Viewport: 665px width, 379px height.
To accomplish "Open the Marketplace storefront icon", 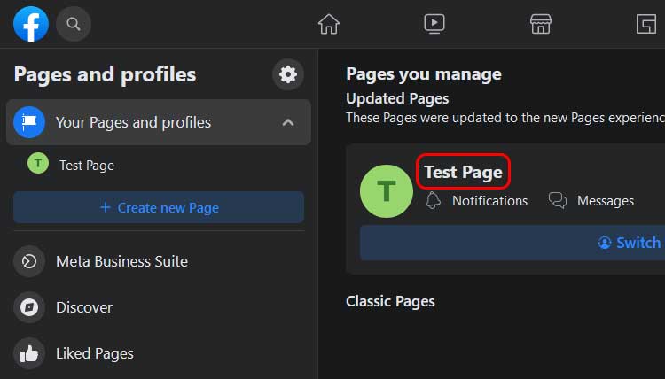I will click(540, 24).
